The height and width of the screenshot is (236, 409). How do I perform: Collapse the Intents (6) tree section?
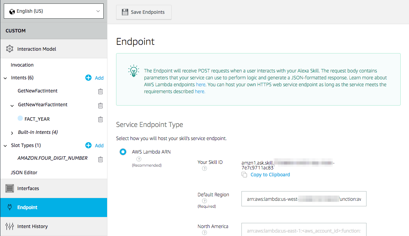(x=6, y=78)
